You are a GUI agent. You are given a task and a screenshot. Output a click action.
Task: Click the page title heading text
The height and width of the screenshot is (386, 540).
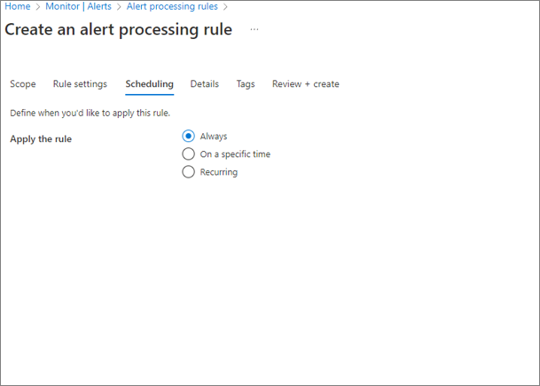(119, 29)
